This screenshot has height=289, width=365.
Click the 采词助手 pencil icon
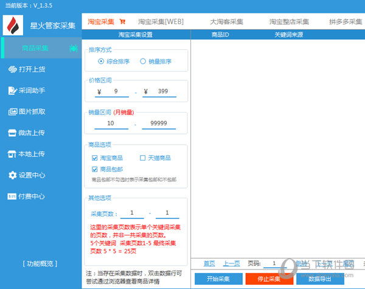12,91
